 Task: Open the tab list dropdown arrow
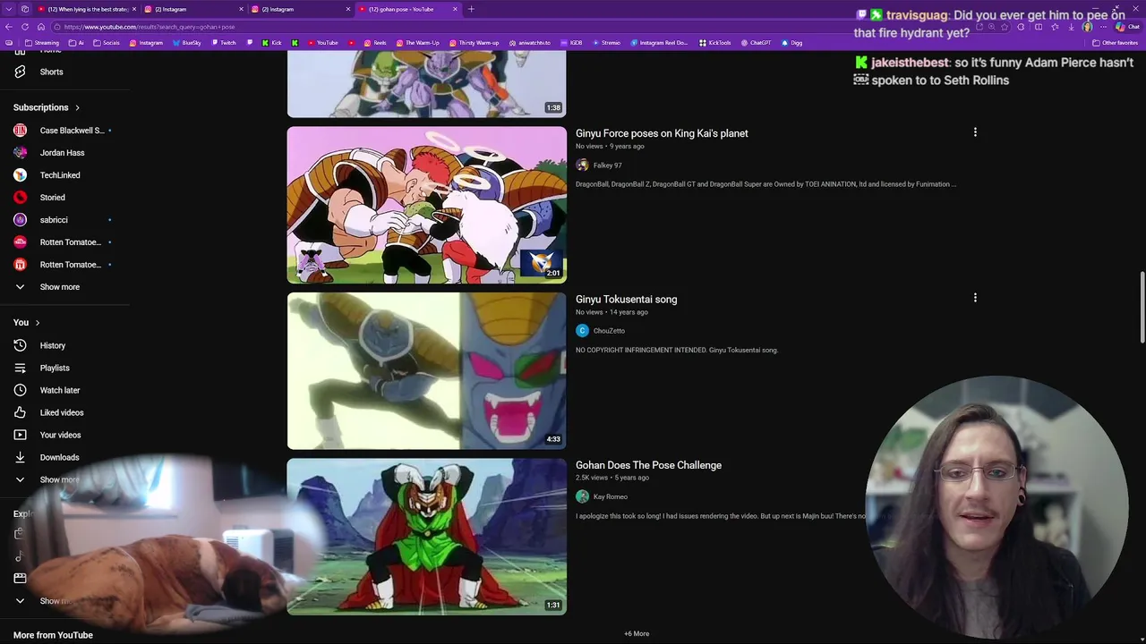pos(8,9)
